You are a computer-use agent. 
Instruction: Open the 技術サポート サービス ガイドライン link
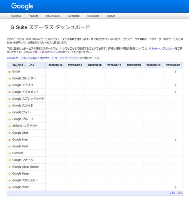click(x=60, y=58)
